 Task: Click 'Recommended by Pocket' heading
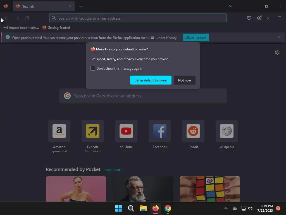(x=73, y=169)
